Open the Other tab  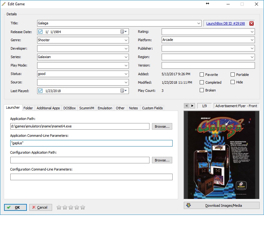(x=120, y=108)
